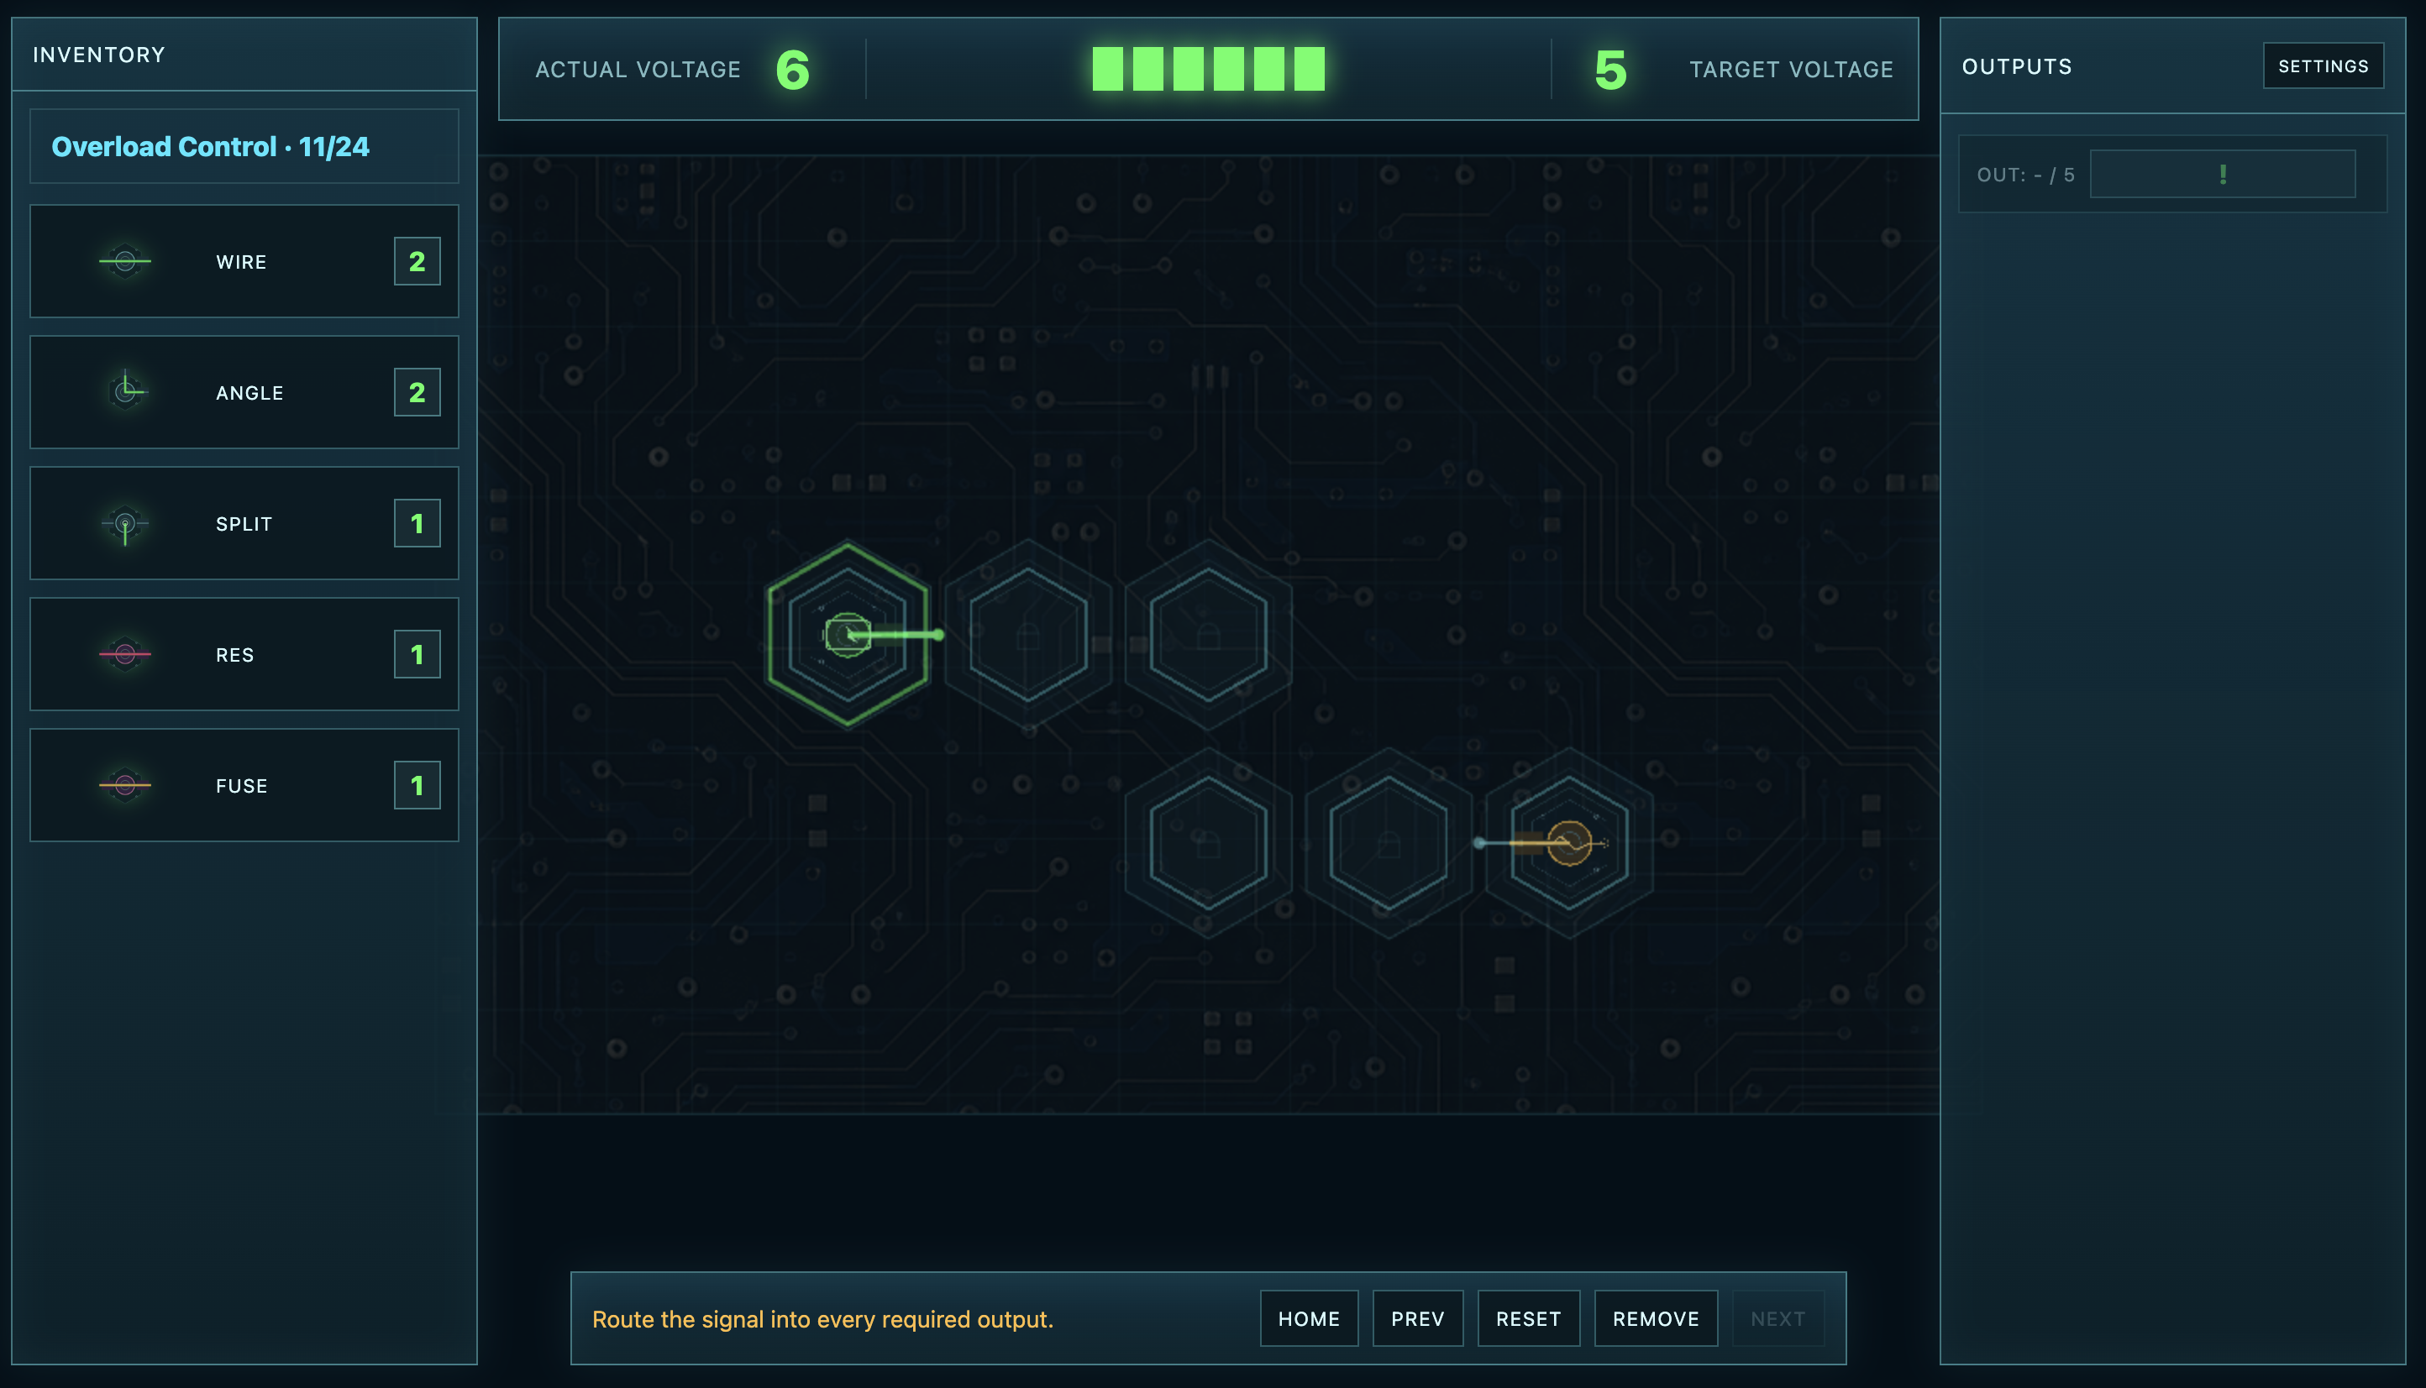Go to the Prev level
Image resolution: width=2426 pixels, height=1388 pixels.
(x=1417, y=1318)
